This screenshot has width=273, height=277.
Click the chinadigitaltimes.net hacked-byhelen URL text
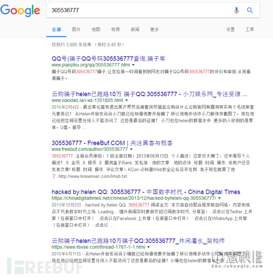pos(134,198)
